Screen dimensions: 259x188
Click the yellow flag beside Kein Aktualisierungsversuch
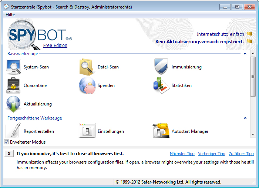point(250,41)
